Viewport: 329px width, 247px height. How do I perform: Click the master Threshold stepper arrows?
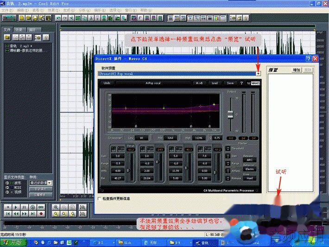tap(228, 149)
